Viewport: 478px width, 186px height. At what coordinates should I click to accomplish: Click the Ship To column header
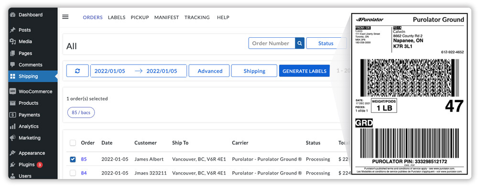pos(180,142)
